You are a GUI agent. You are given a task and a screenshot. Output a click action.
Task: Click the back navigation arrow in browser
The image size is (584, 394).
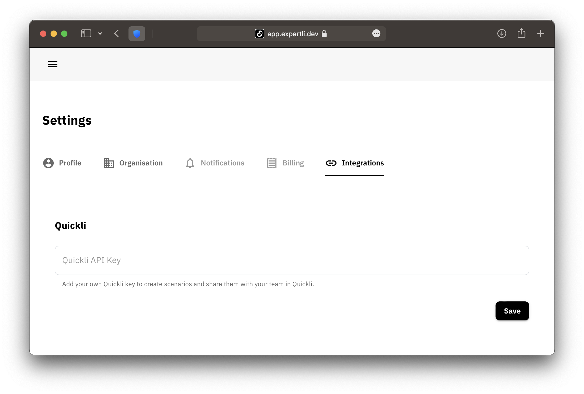click(x=117, y=33)
